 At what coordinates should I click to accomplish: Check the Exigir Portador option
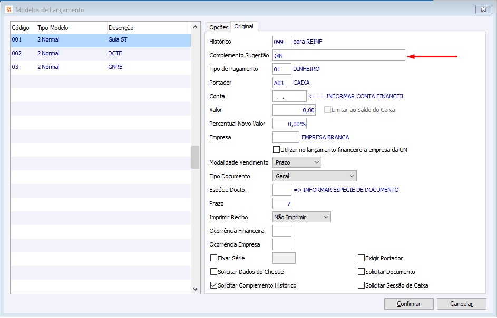pos(361,258)
